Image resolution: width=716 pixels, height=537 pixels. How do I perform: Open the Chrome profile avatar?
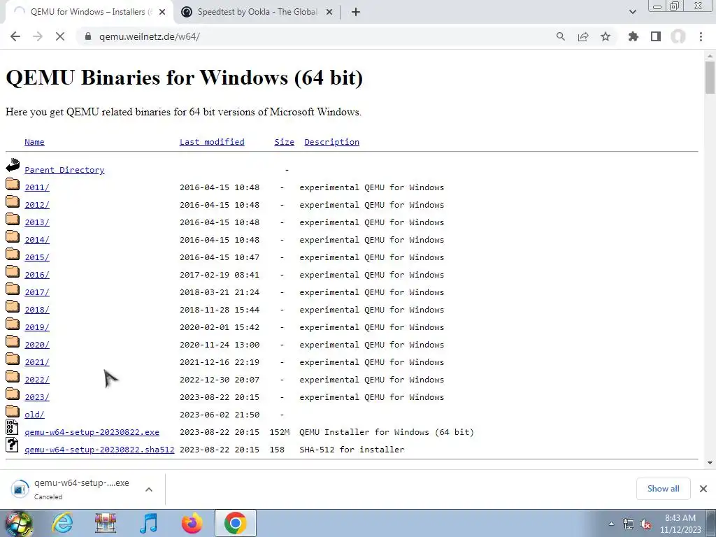point(678,36)
